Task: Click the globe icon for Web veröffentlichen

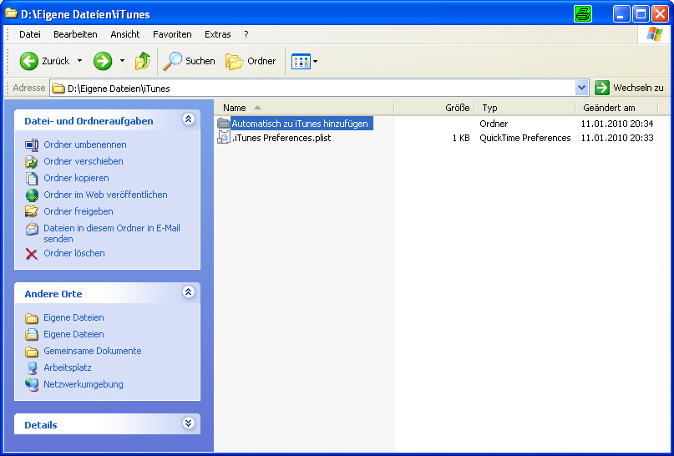Action: click(x=32, y=195)
